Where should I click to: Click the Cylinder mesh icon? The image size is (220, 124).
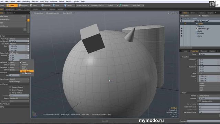click(x=197, y=33)
